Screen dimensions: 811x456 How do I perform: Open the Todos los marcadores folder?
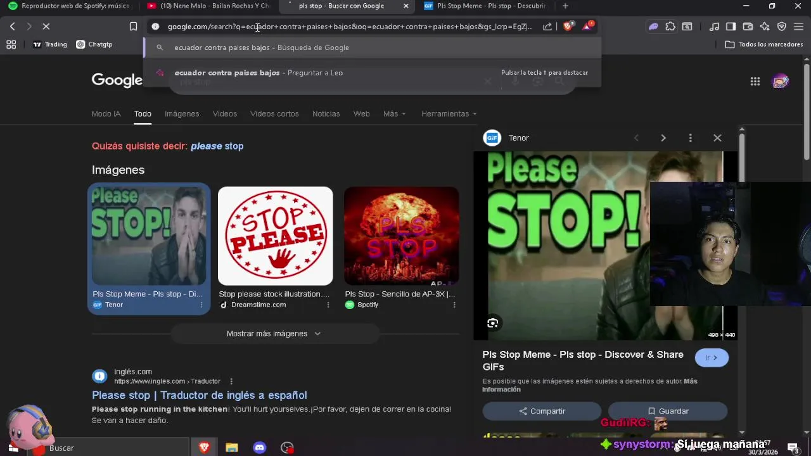point(763,44)
